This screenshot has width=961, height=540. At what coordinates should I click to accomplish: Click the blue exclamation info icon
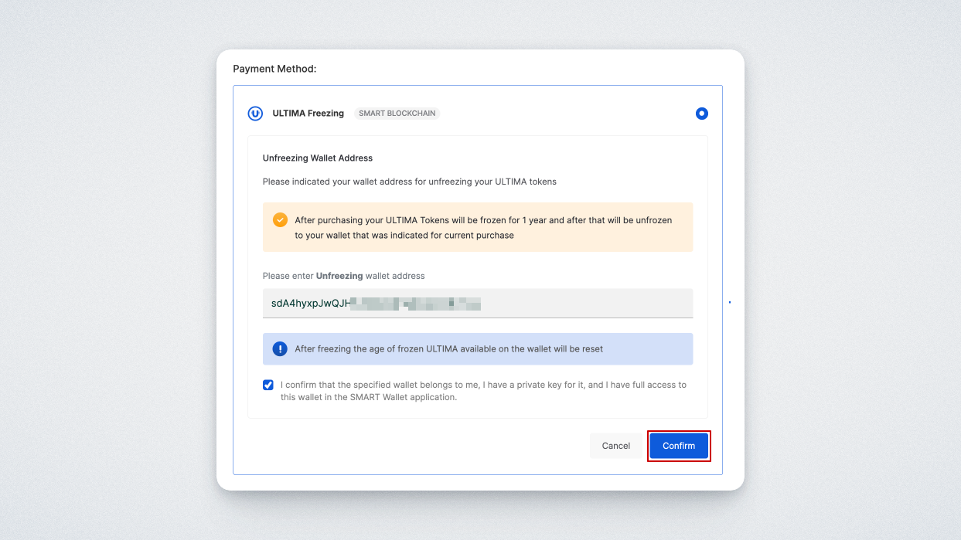click(280, 349)
